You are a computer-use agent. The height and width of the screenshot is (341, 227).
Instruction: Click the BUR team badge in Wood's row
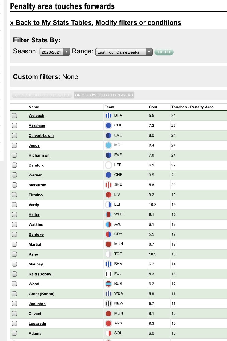coord(109,284)
